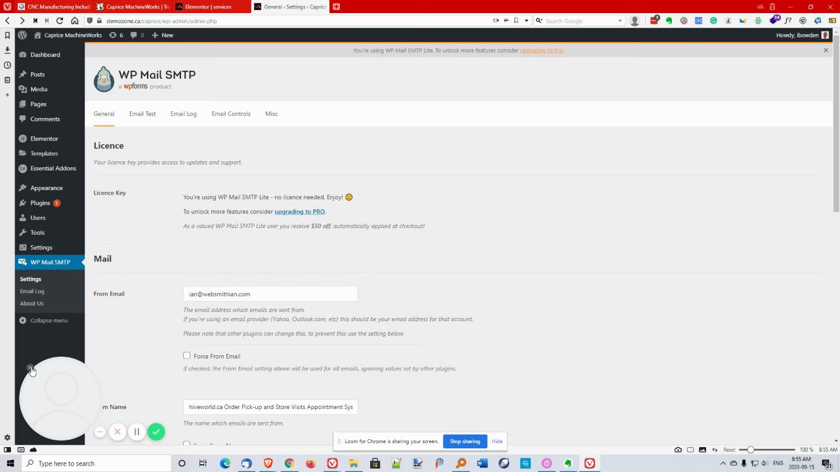The image size is (840, 472).
Task: Select the General settings tab
Action: pyautogui.click(x=104, y=113)
